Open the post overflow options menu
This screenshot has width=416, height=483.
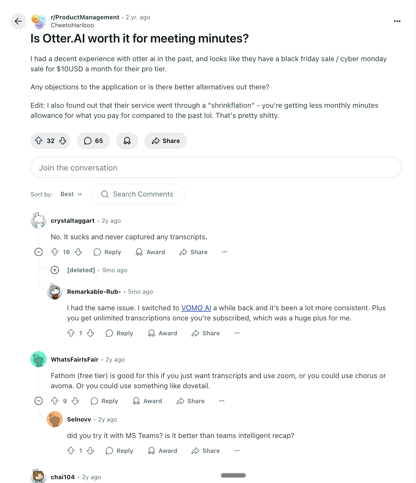[x=397, y=21]
